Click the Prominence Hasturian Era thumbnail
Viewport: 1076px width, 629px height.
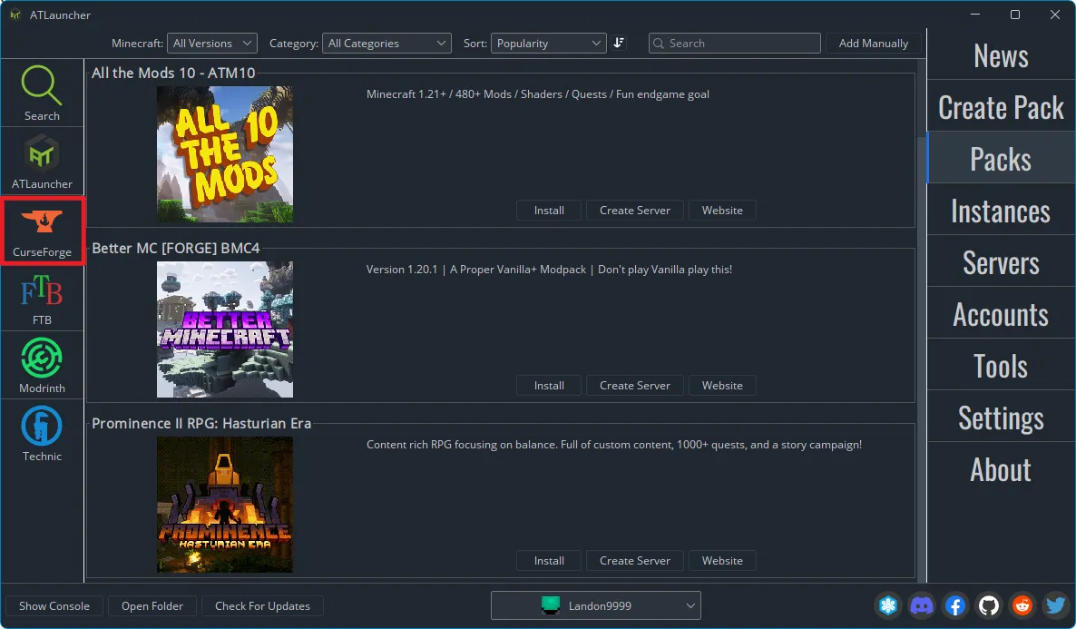[x=225, y=504]
